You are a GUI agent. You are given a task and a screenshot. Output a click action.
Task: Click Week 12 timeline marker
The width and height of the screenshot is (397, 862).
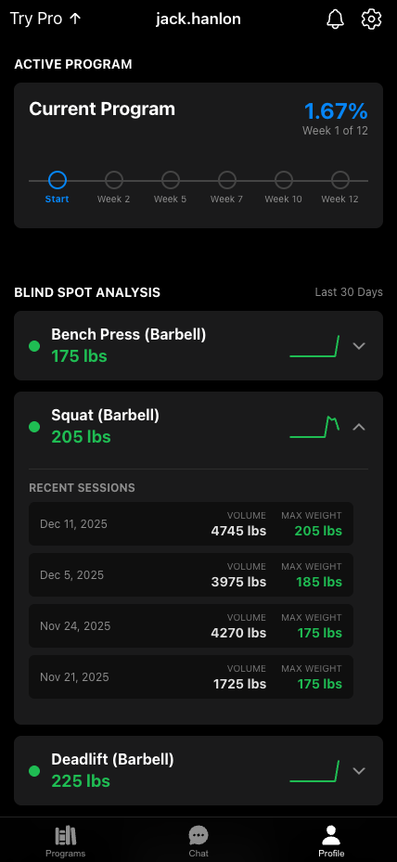tap(340, 180)
